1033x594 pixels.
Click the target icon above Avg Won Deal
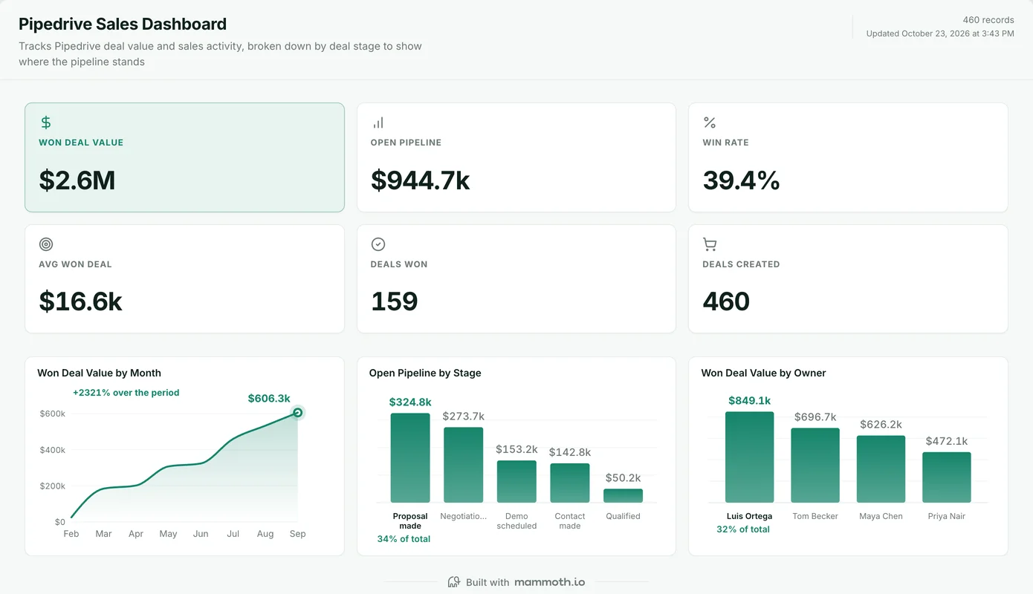pos(46,244)
